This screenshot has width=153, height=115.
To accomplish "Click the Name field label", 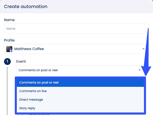I will pos(9,20).
